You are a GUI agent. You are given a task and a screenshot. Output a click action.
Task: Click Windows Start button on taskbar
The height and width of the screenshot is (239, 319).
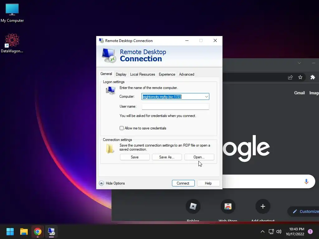10,232
